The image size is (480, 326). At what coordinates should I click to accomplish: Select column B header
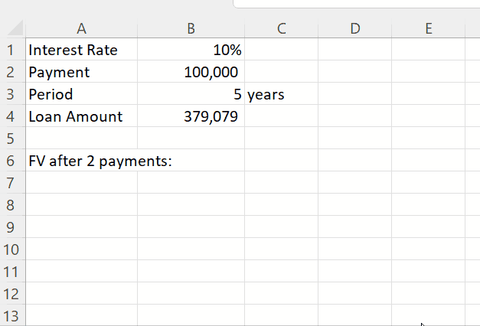(x=191, y=29)
